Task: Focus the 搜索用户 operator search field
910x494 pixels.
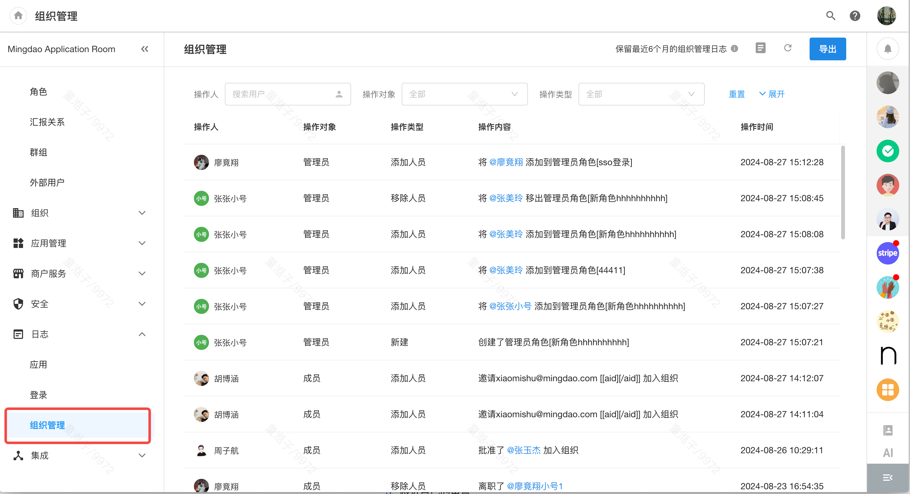Action: (x=288, y=94)
